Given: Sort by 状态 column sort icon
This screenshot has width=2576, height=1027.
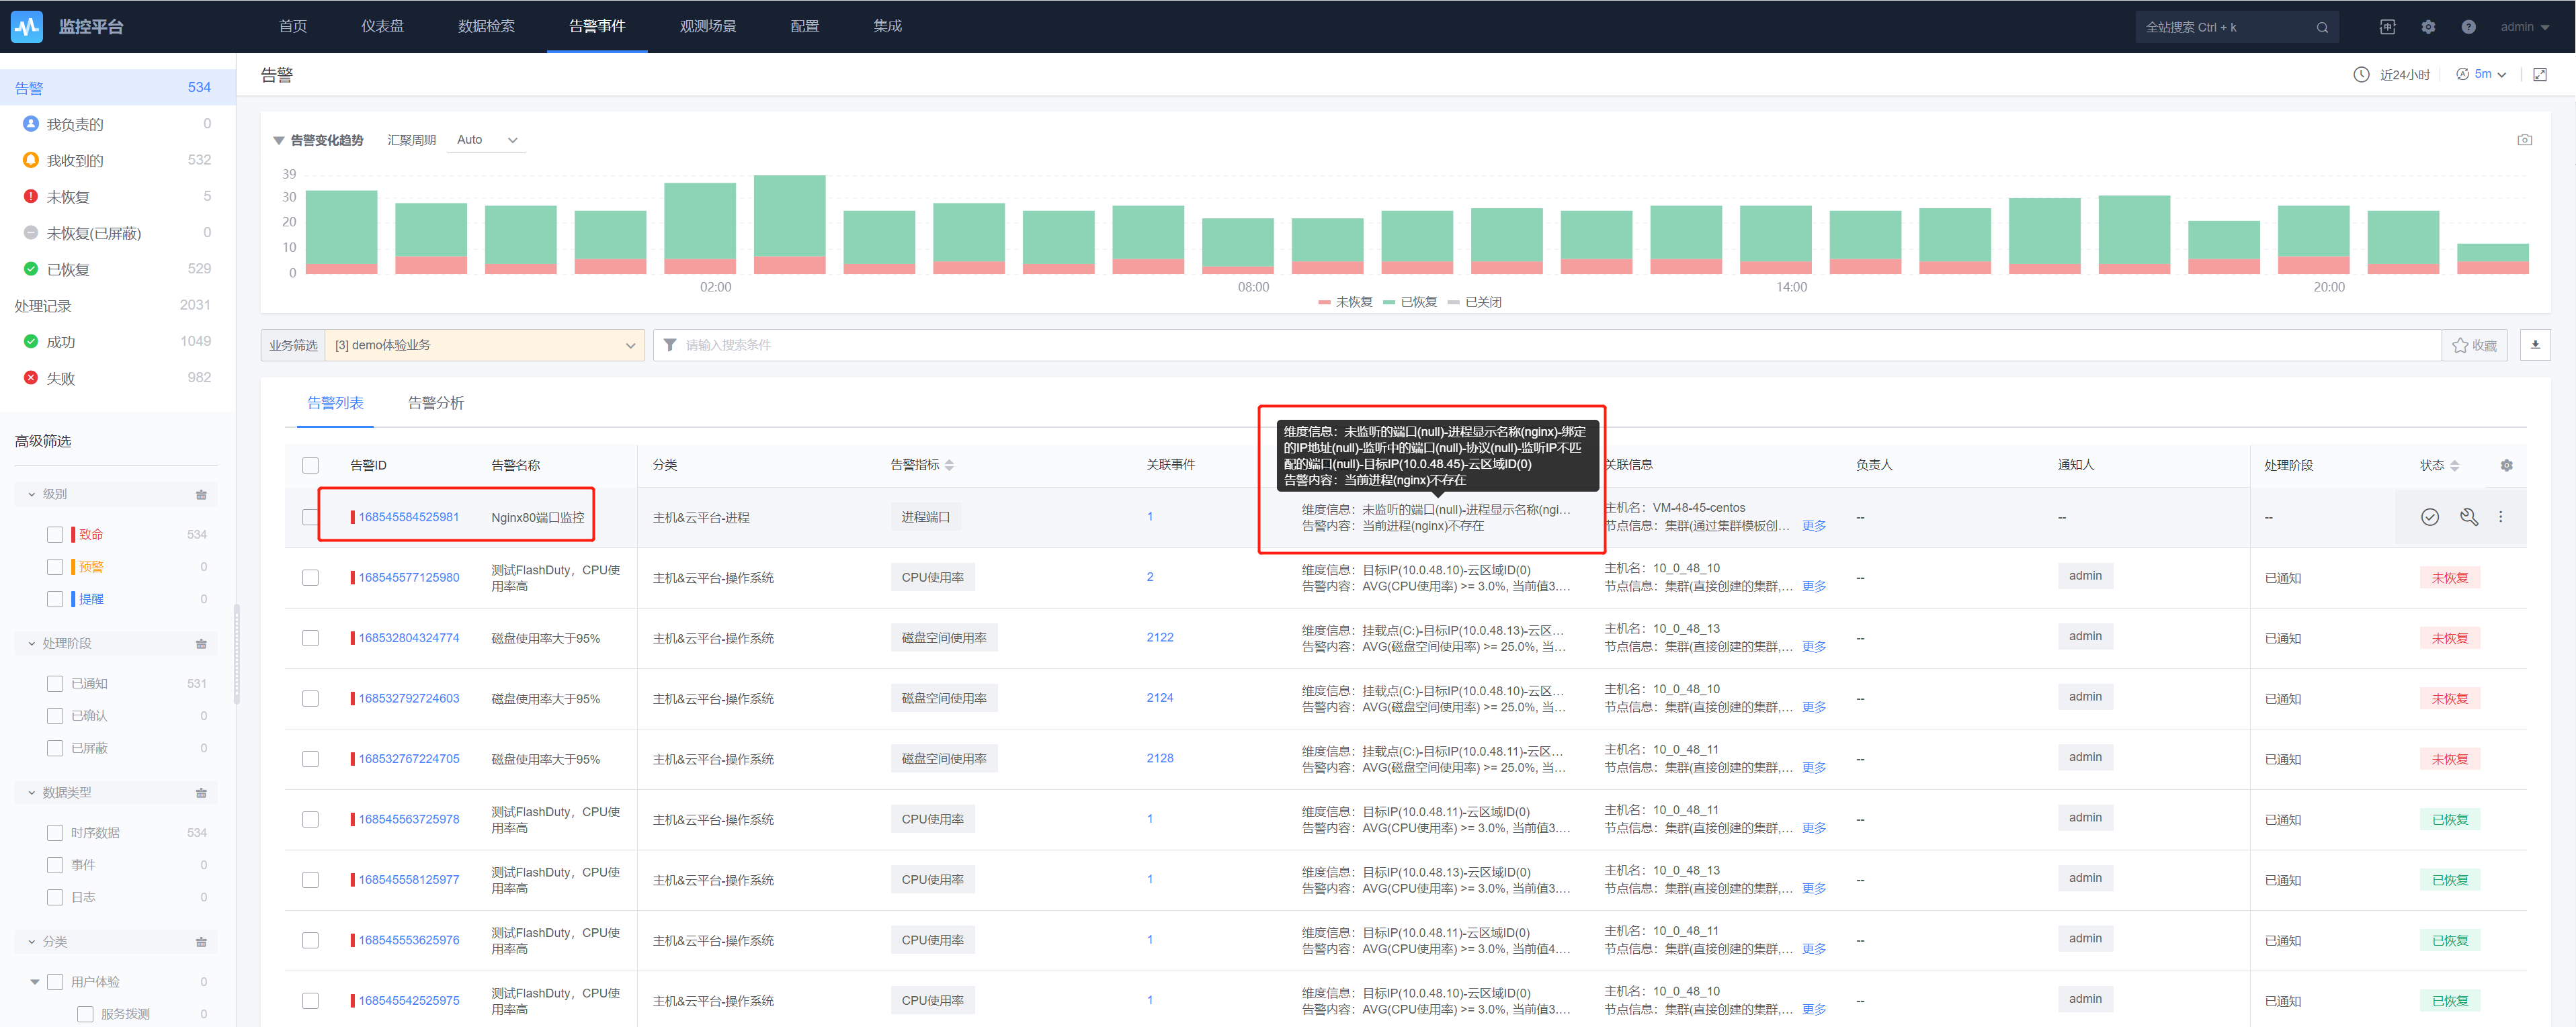Looking at the screenshot, I should 2454,465.
